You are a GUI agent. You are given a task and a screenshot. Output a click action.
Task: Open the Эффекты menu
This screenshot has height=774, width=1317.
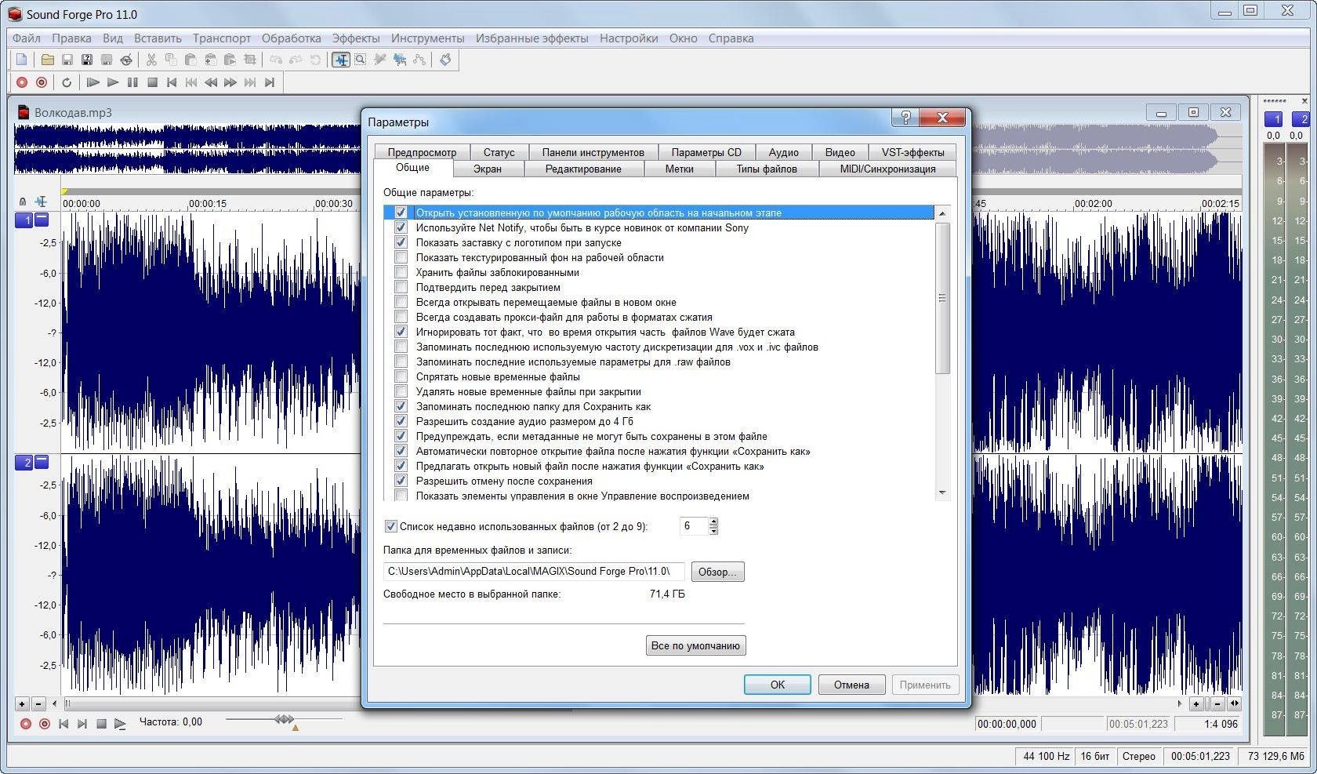tap(356, 38)
